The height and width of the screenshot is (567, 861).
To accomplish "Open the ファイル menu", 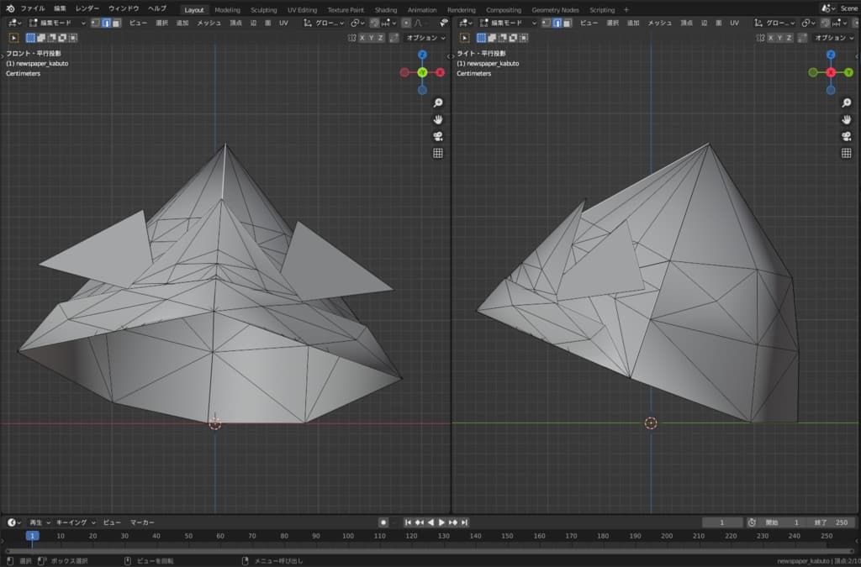I will pos(33,8).
